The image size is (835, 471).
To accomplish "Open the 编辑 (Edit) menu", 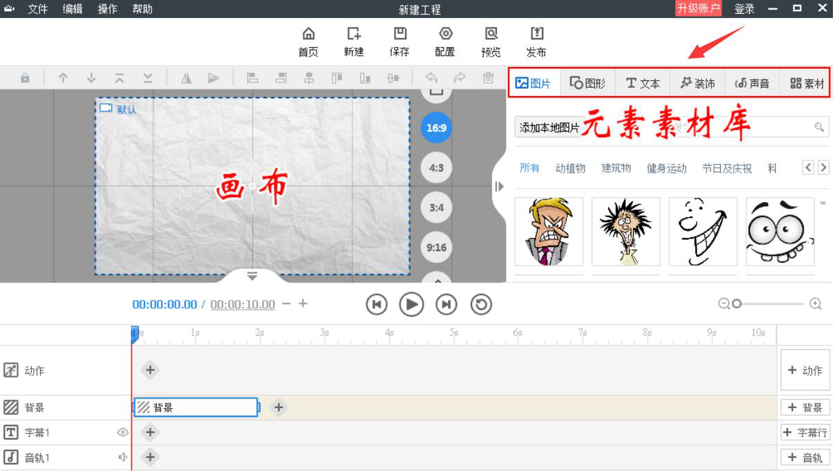I will click(x=72, y=9).
